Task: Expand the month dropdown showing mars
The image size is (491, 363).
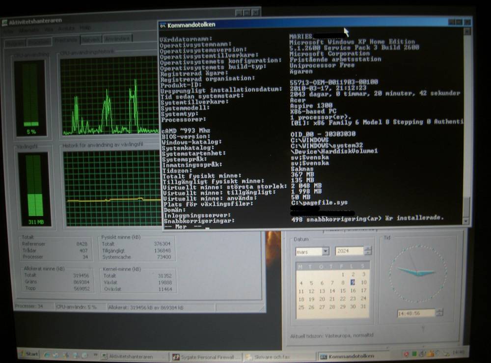Action: coord(326,251)
